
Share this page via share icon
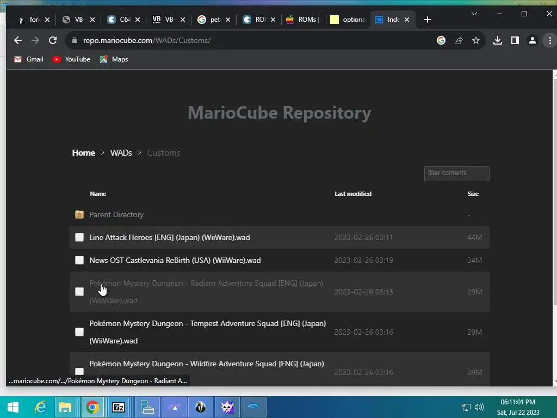(x=458, y=40)
